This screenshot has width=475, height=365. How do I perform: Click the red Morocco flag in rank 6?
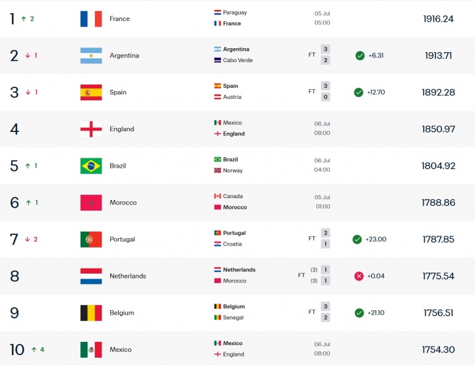tap(91, 203)
